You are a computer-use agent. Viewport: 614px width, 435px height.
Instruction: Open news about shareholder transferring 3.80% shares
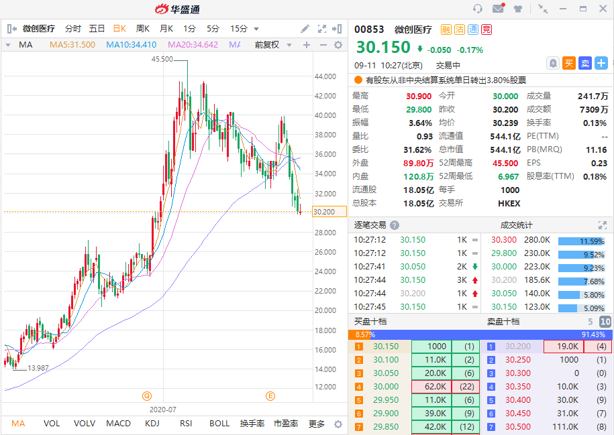coord(446,80)
